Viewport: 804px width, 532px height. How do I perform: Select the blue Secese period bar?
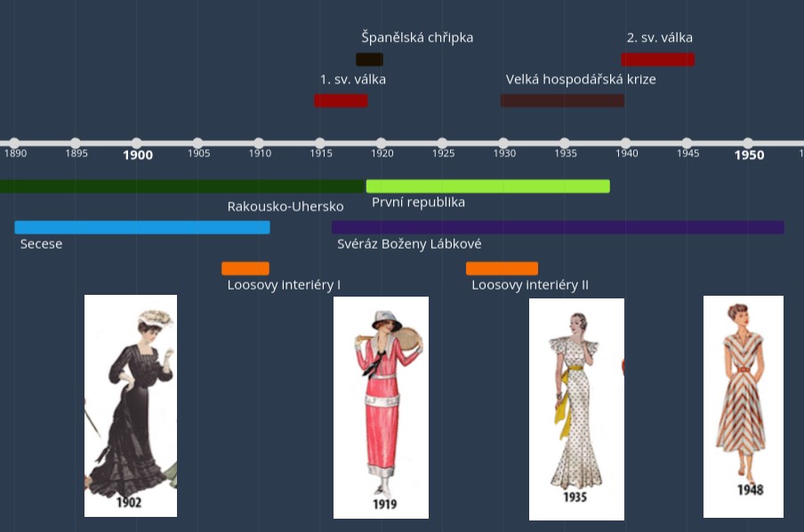coord(142,227)
